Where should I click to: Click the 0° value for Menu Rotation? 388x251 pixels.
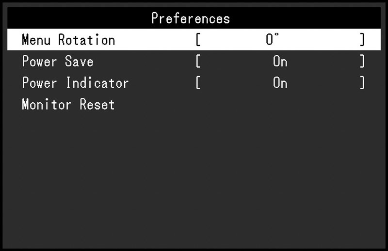click(x=273, y=39)
